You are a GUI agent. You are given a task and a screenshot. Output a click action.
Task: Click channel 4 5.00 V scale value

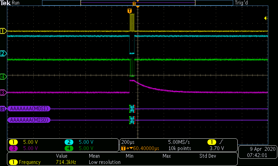coord(86,148)
